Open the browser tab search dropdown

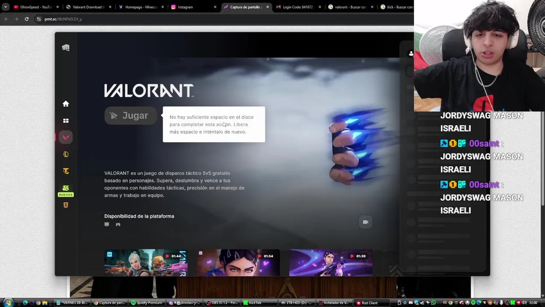coord(5,7)
